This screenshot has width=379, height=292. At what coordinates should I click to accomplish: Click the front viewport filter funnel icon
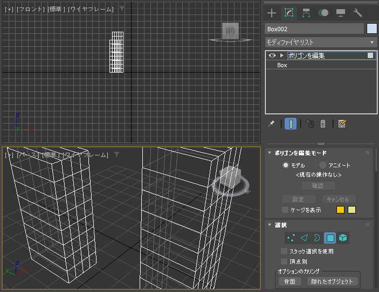pos(122,9)
